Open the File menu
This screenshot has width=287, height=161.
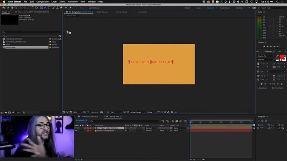[x=26, y=2]
